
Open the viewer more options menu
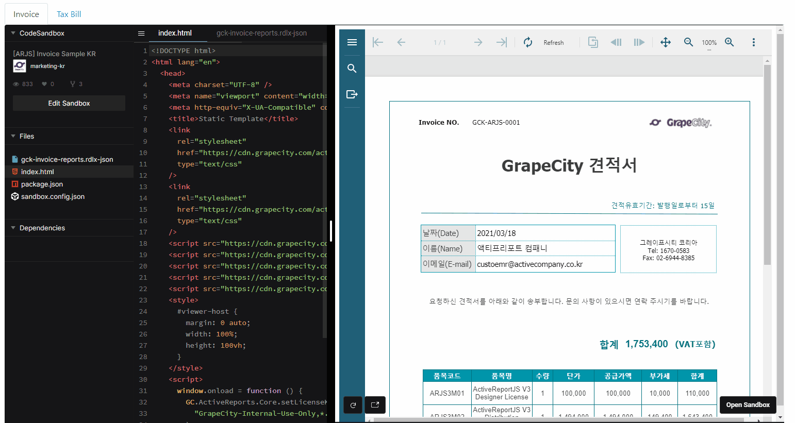point(753,42)
